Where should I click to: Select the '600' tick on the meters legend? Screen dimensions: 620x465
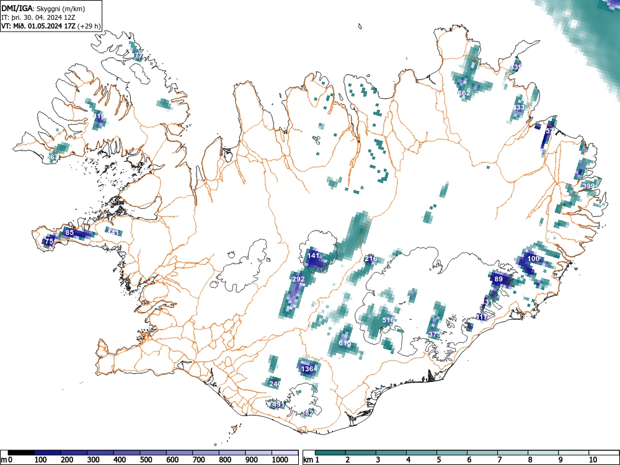173,460
